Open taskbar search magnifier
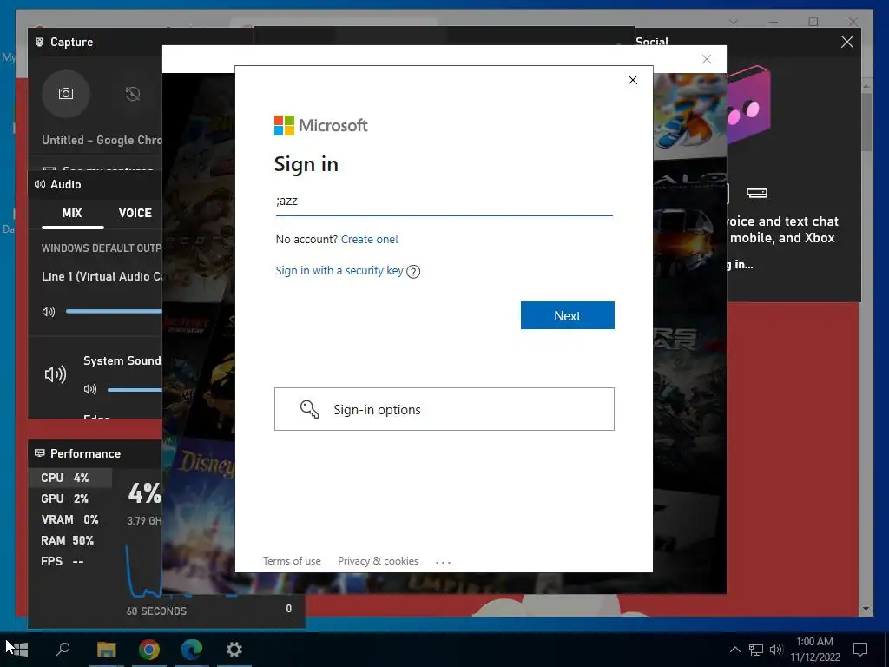Image resolution: width=889 pixels, height=667 pixels. [x=63, y=649]
